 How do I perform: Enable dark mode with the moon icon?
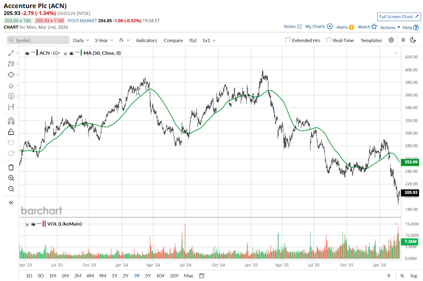click(x=413, y=40)
